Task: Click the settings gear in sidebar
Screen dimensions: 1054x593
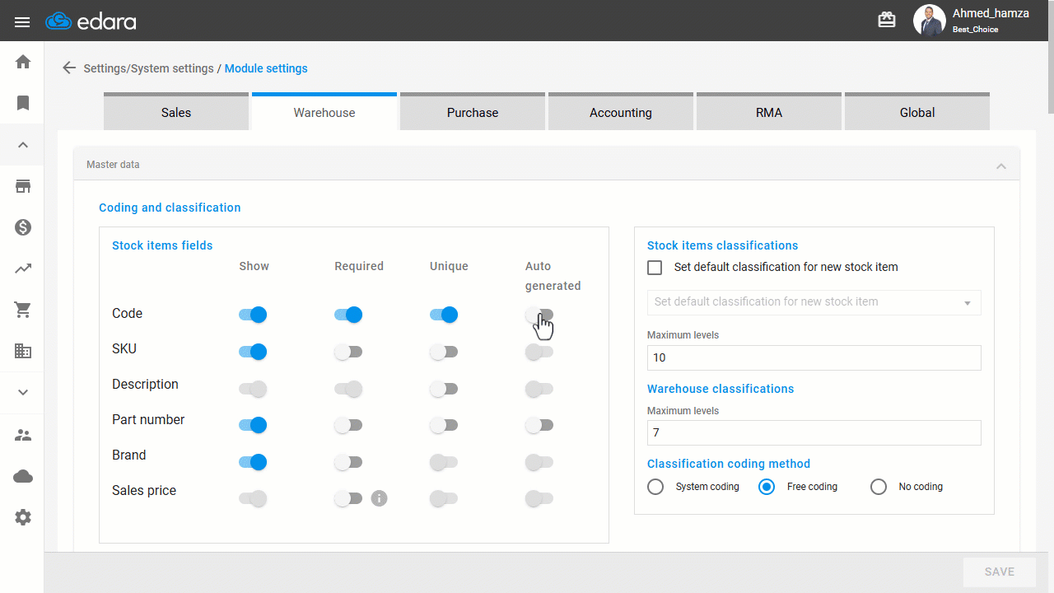Action: click(23, 517)
